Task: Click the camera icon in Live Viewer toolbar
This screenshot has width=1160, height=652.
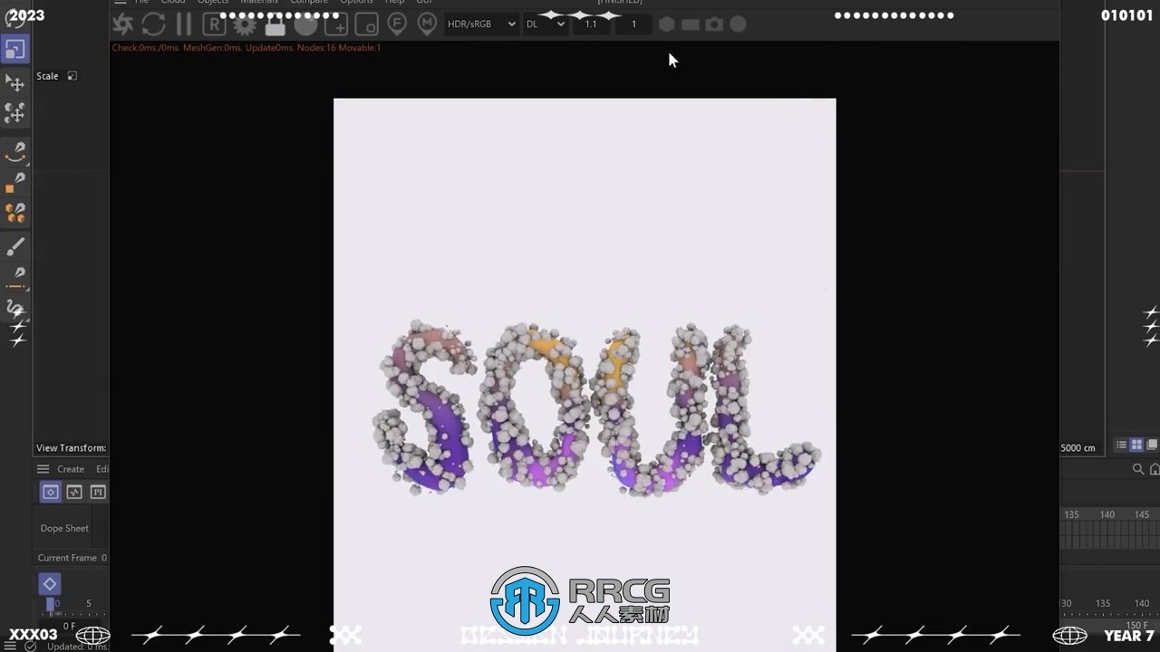Action: coord(715,24)
